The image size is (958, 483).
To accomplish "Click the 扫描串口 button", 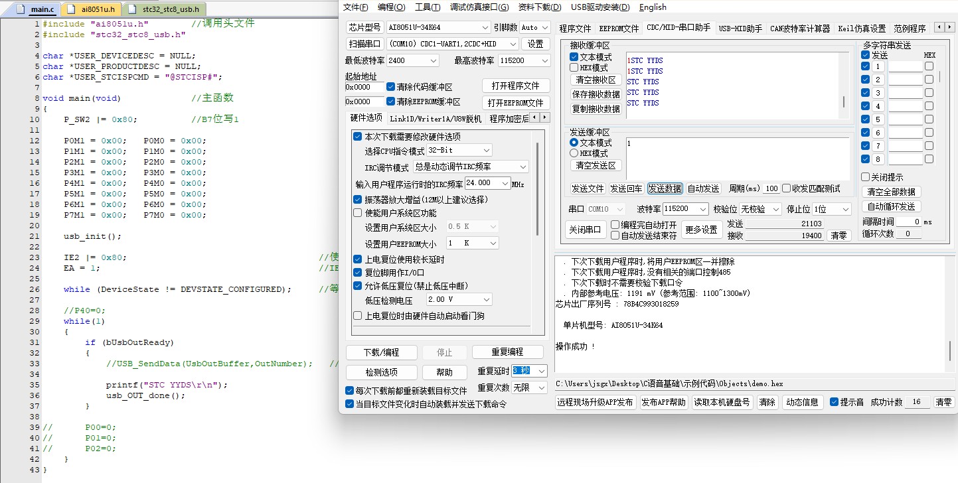I will (x=365, y=44).
